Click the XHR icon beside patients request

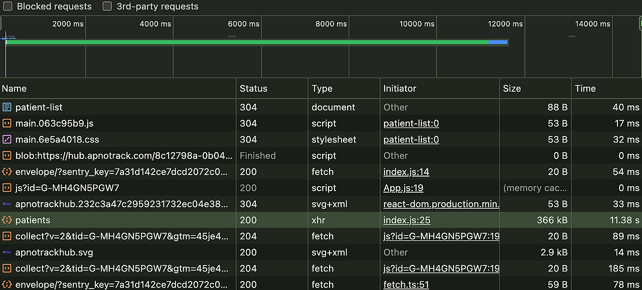coord(7,220)
